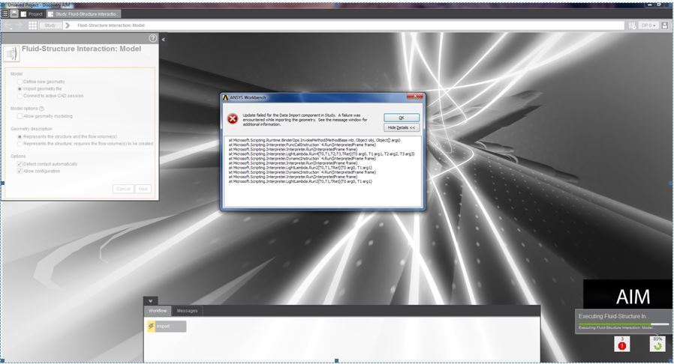Image resolution: width=674 pixels, height=364 pixels.
Task: Collapse the bottom Workflow panel
Action: [x=150, y=300]
